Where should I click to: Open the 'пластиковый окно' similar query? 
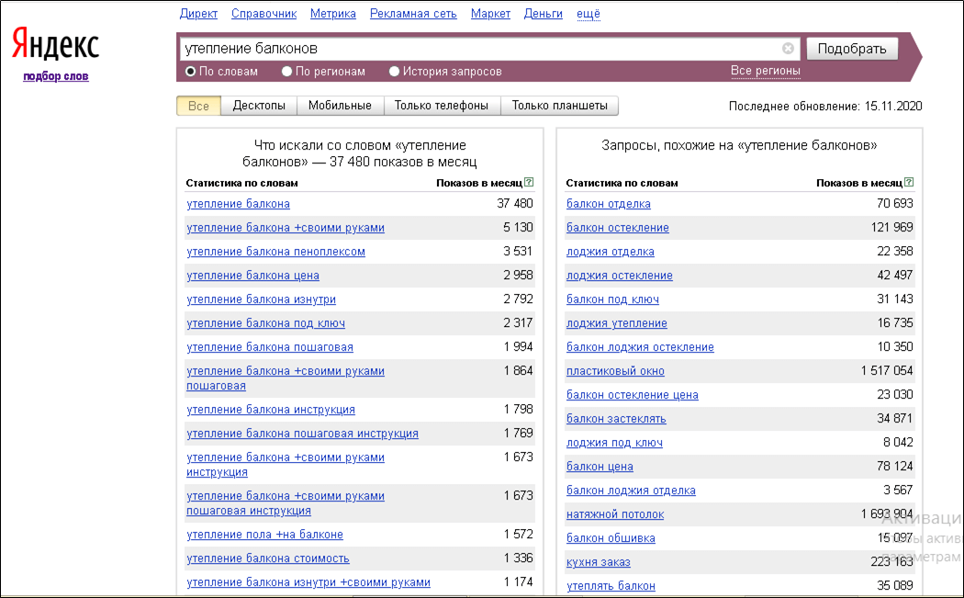pyautogui.click(x=615, y=372)
